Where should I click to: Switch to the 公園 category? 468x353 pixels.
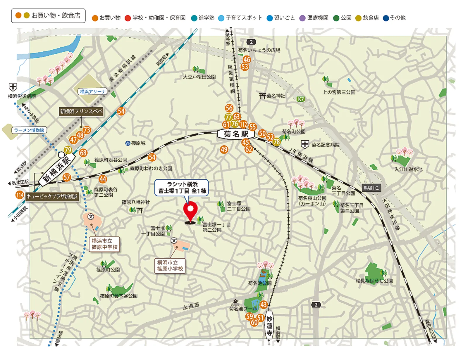tap(342, 18)
